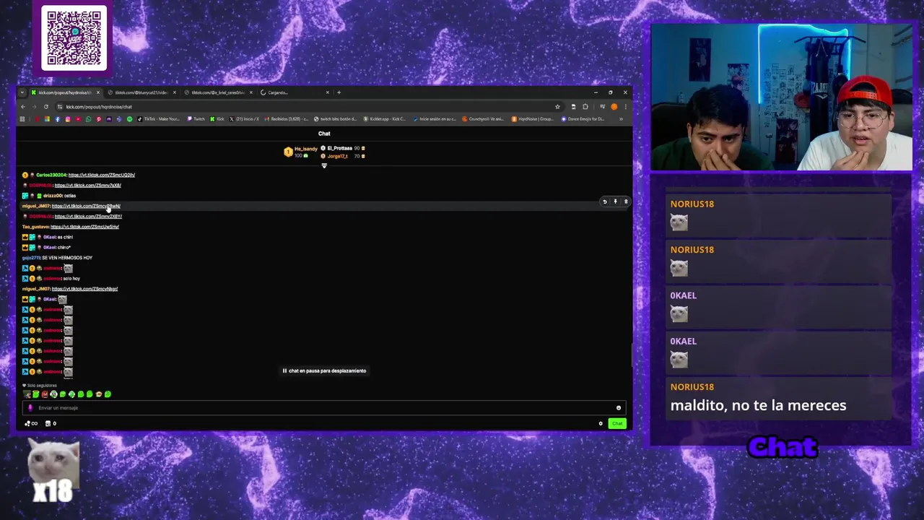Reload the page
The height and width of the screenshot is (520, 924).
coord(46,107)
